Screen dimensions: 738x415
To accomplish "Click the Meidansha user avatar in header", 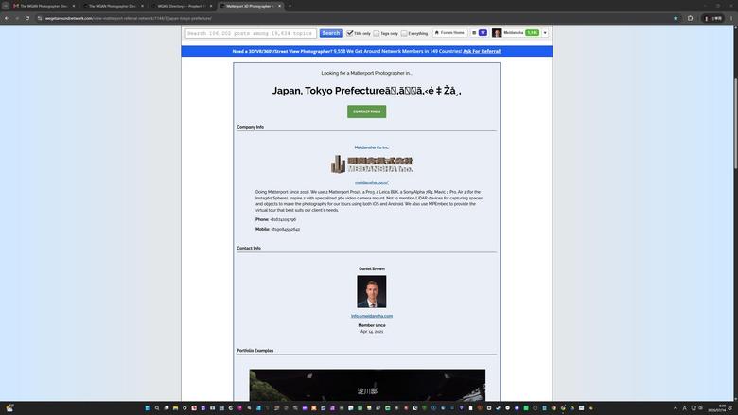I will coord(497,33).
